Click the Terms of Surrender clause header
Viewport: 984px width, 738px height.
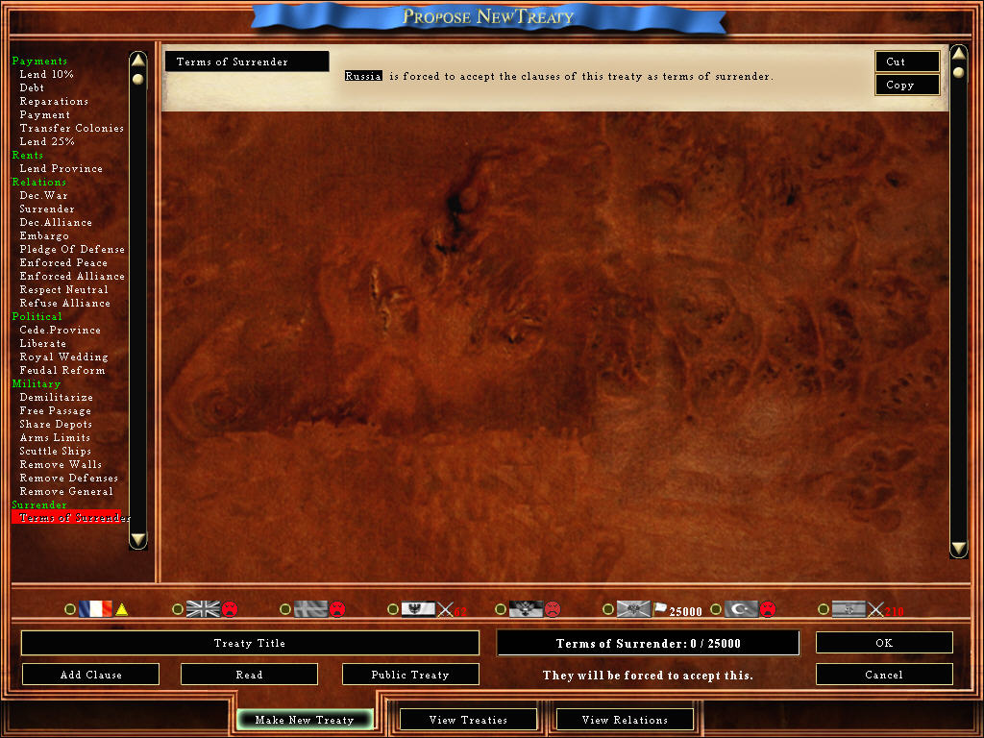tap(247, 61)
